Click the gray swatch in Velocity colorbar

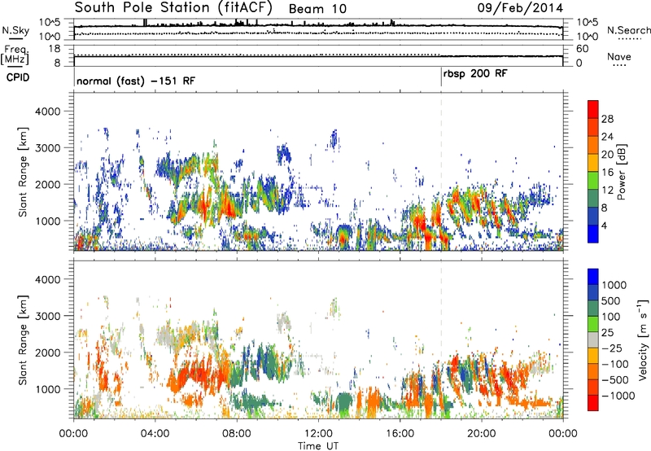point(593,340)
